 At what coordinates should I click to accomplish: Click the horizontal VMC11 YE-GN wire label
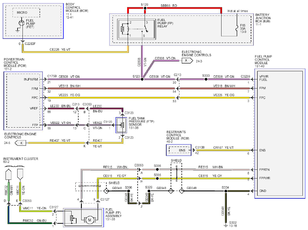pyautogui.click(x=34, y=208)
